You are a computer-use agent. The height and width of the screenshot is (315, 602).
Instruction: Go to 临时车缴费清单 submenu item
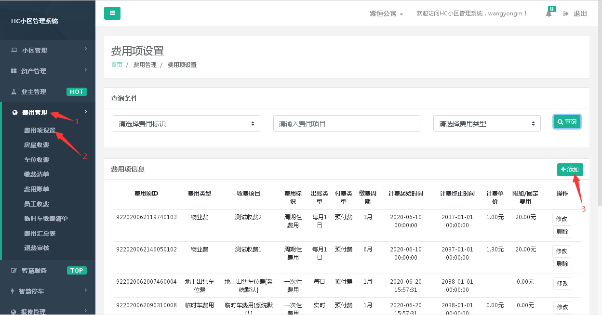pyautogui.click(x=46, y=218)
